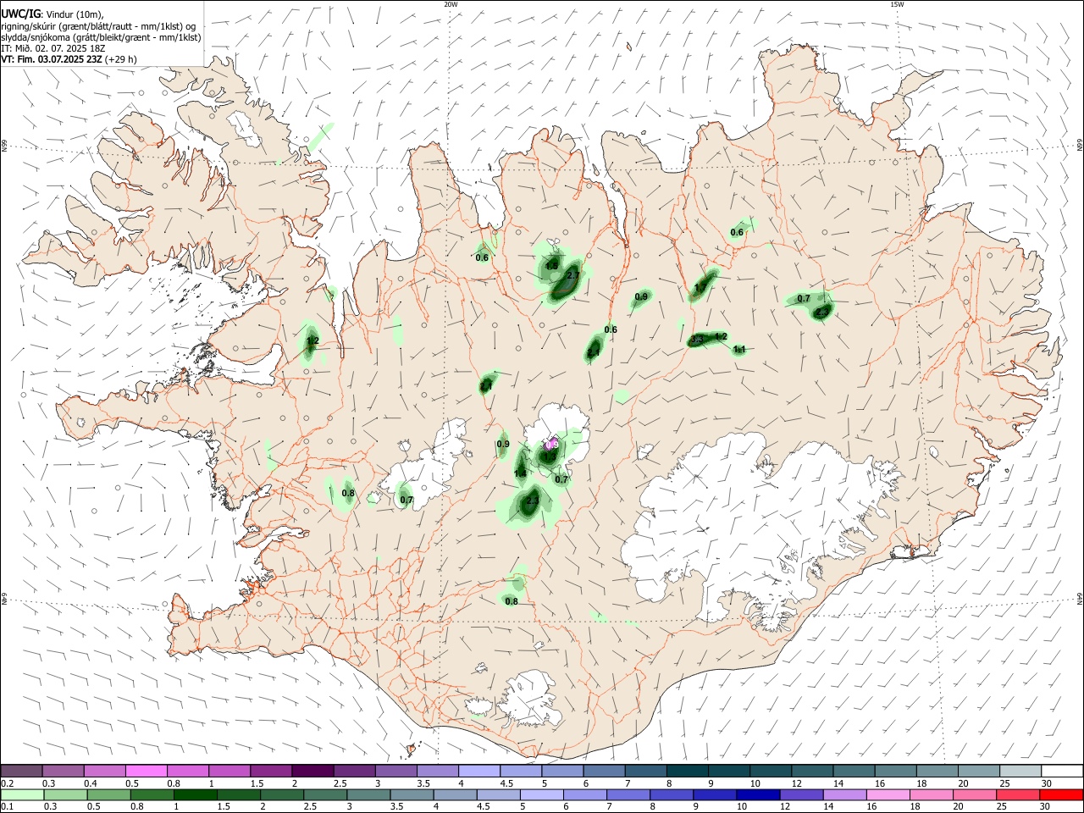The image size is (1084, 813).
Task: Pick white final swatch labelled 30 on snow scale
Action: (1062, 772)
